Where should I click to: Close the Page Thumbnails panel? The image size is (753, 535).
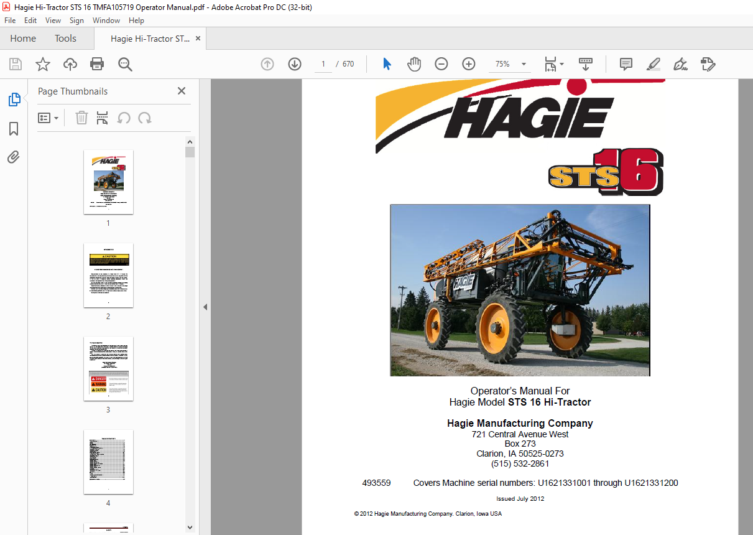point(182,91)
